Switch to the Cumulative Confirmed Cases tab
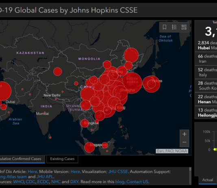This screenshot has height=188, width=217. click(x=21, y=159)
